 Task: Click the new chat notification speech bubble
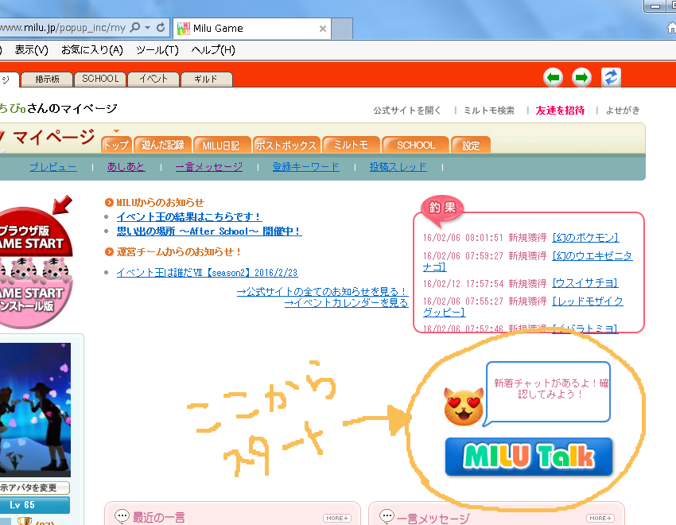549,392
